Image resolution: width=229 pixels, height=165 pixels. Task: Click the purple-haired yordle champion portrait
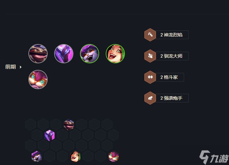90,54
